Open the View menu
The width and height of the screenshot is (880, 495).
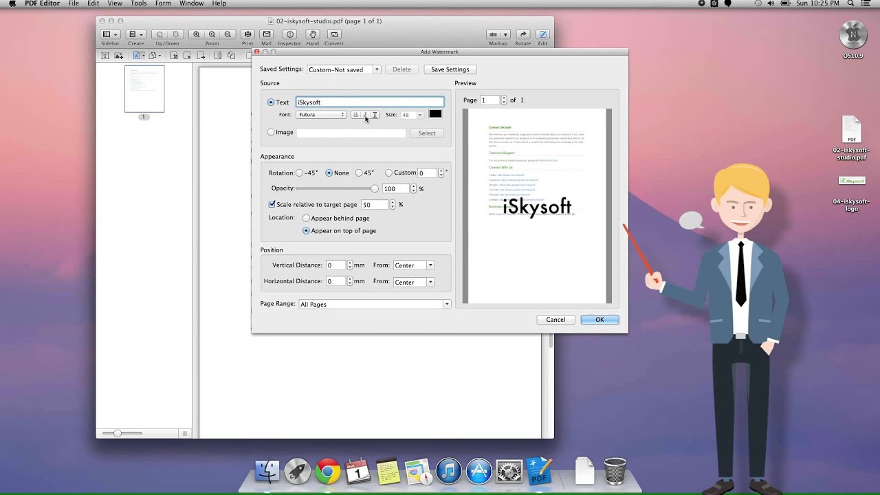(x=115, y=3)
